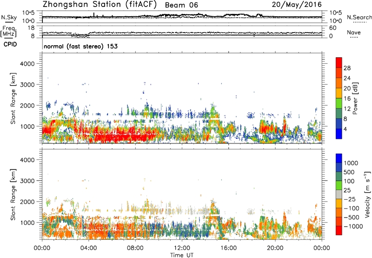
Task: Click the red top segment of Power colorbar
Action: [339, 62]
